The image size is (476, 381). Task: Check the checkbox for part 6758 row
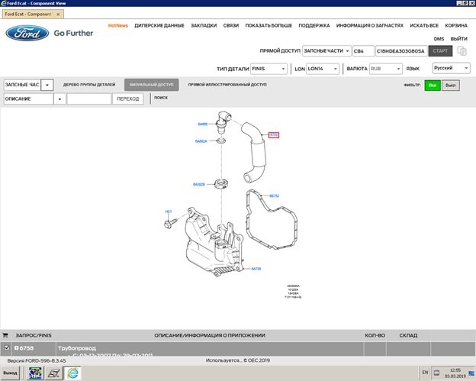pyautogui.click(x=6, y=348)
